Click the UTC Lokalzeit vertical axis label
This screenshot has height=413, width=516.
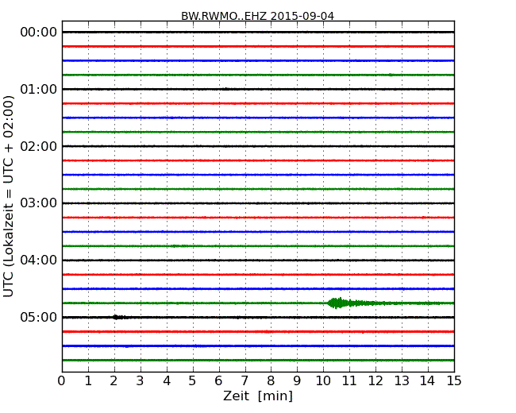point(8,197)
